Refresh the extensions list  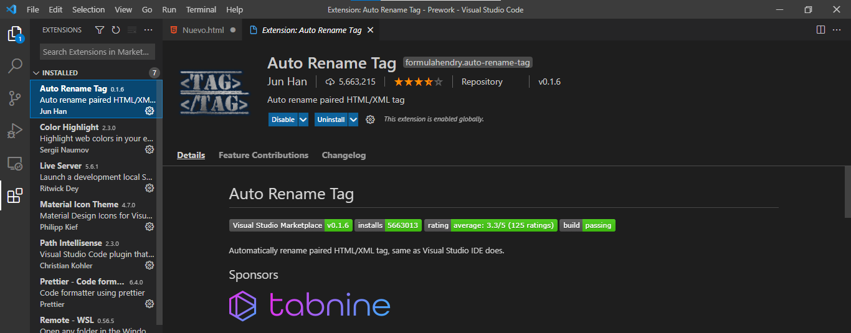116,30
